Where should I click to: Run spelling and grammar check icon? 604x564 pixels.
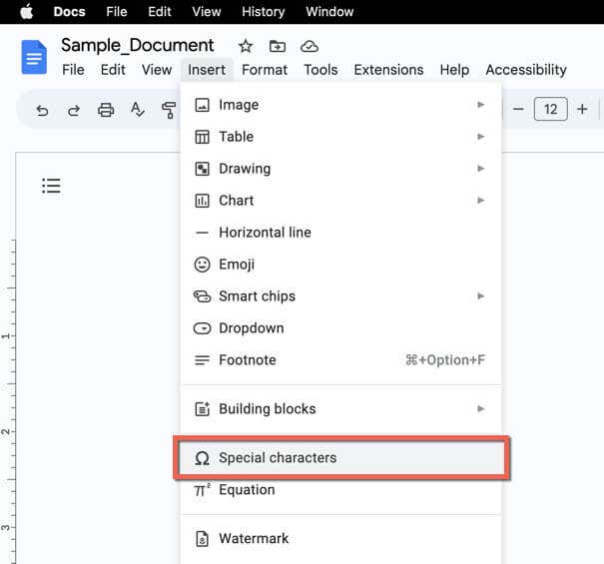[x=137, y=110]
